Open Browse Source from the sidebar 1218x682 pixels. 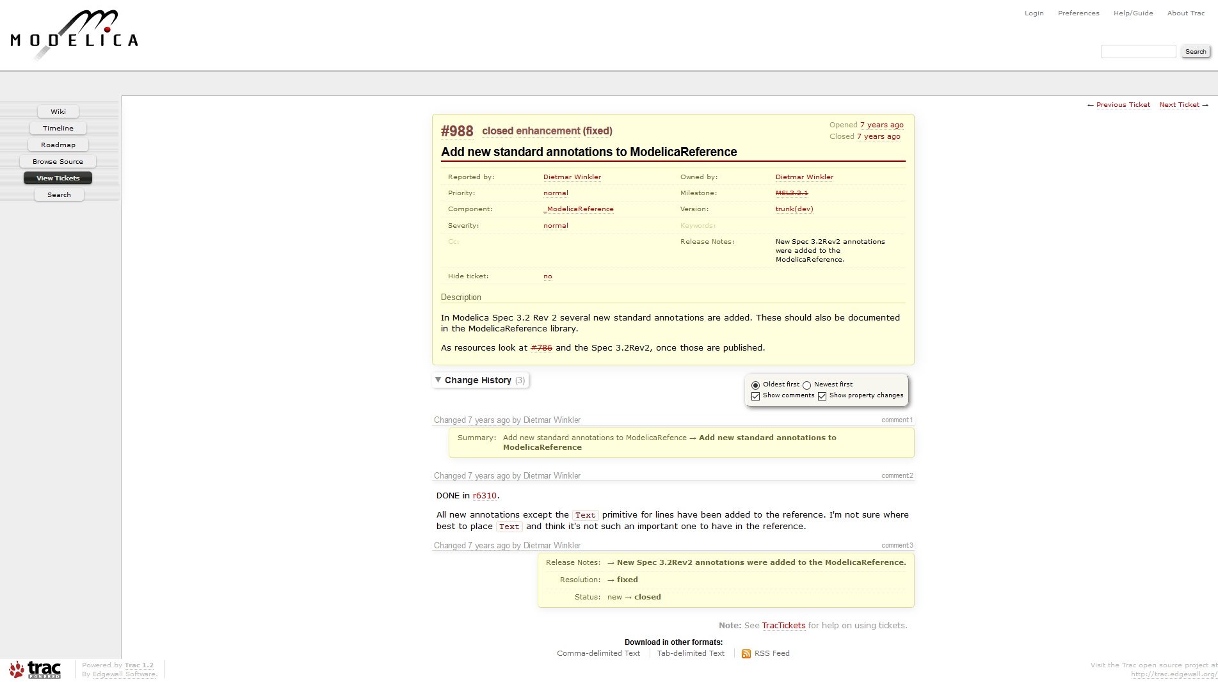click(x=58, y=161)
